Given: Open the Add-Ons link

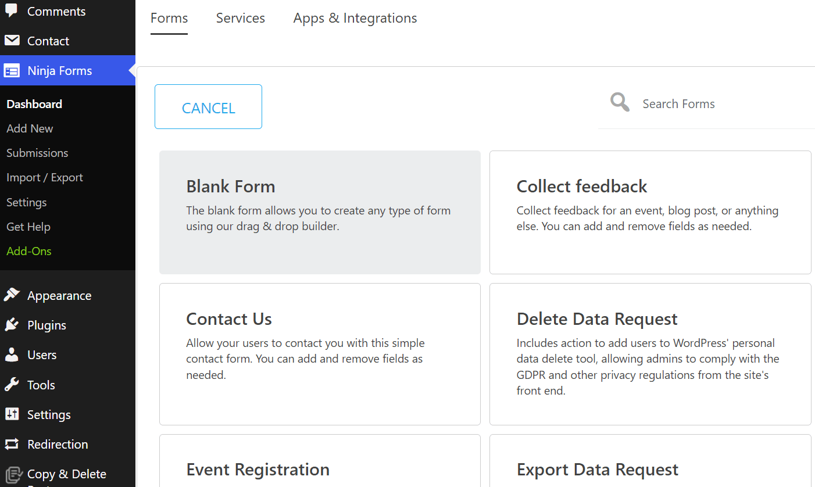Looking at the screenshot, I should pyautogui.click(x=29, y=251).
